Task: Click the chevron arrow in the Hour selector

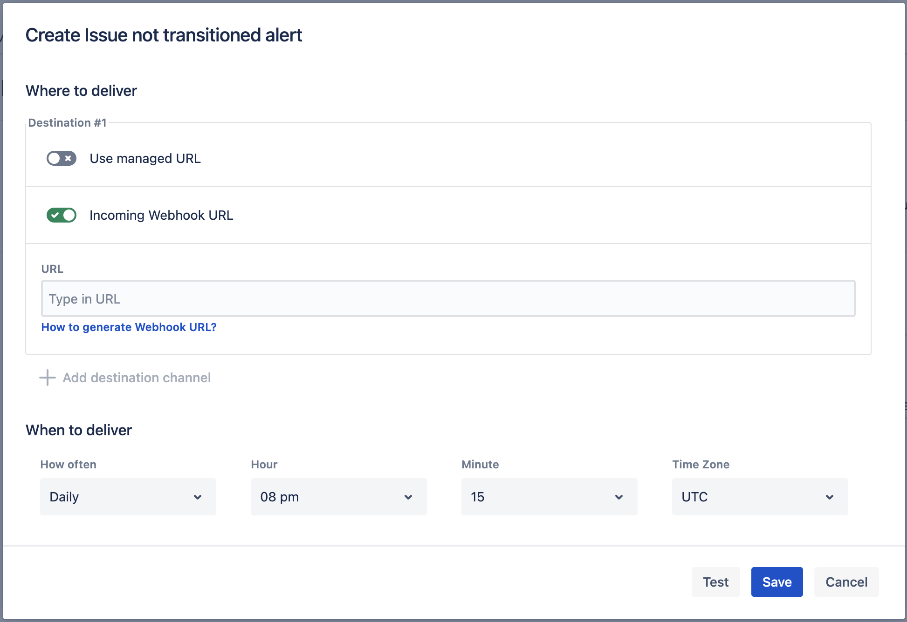Action: (408, 497)
